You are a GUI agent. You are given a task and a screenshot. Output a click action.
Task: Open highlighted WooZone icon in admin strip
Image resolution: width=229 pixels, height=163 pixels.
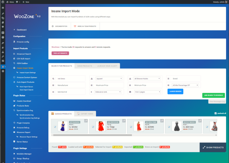[3, 67]
